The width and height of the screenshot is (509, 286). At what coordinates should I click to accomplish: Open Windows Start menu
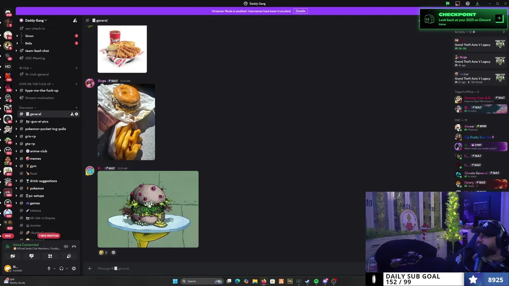click(175, 281)
